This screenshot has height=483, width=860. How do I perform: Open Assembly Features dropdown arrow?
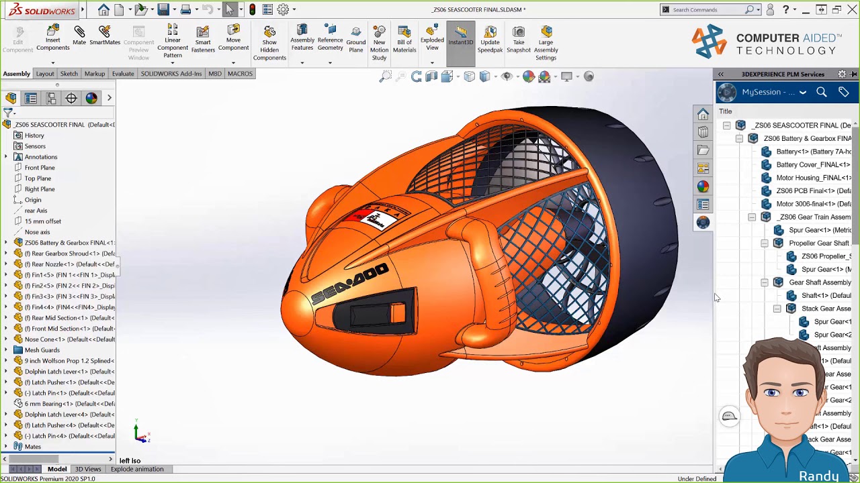coord(302,62)
